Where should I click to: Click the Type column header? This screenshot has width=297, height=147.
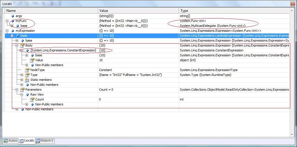point(234,11)
